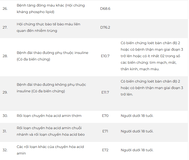Click row number 28 cell
The image size is (189, 160).
tap(5, 56)
